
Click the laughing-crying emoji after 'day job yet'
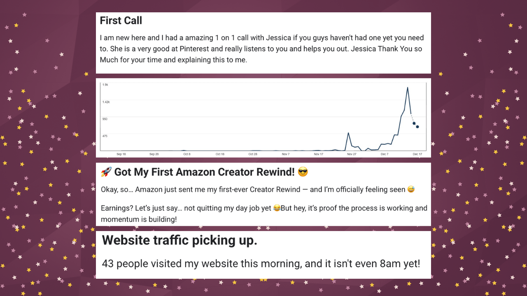[277, 208]
